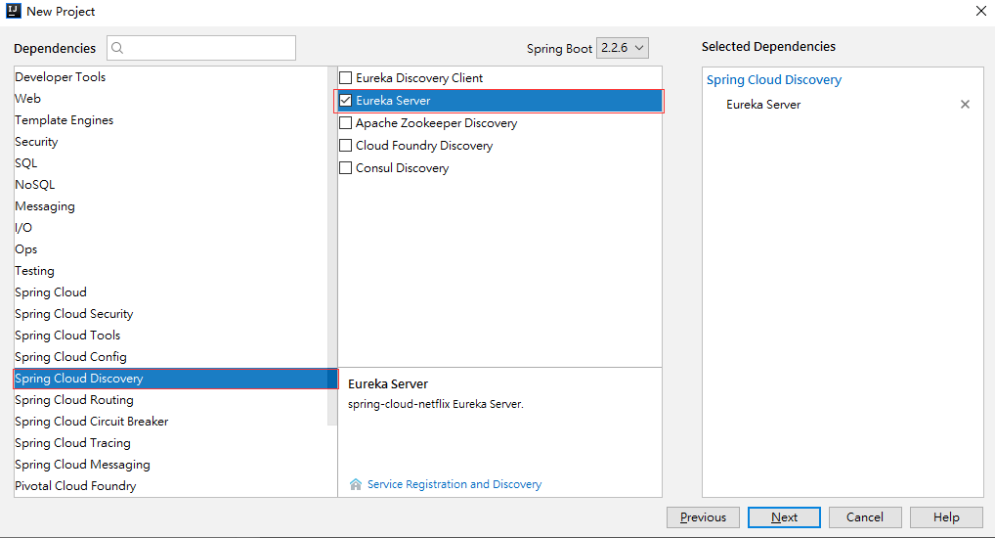Select Developer Tools category
Viewport: 995px width, 538px height.
[61, 77]
